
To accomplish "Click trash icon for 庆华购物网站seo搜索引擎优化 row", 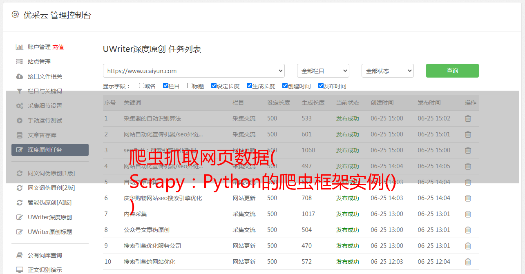I will click(x=468, y=198).
